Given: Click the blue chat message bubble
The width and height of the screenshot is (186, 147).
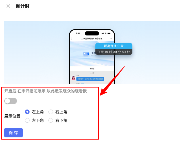Looking at the screenshot, I should tap(90, 79).
